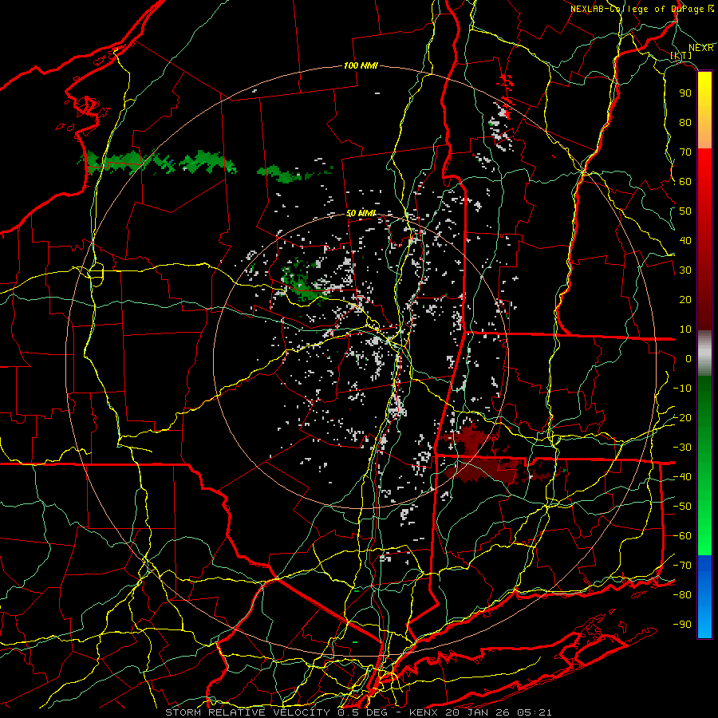Click the -10 knot scale label
Image resolution: width=718 pixels, height=718 pixels.
pyautogui.click(x=682, y=389)
